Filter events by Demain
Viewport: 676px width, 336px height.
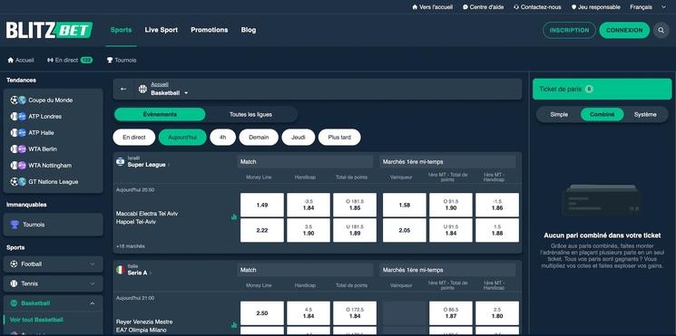coord(259,138)
